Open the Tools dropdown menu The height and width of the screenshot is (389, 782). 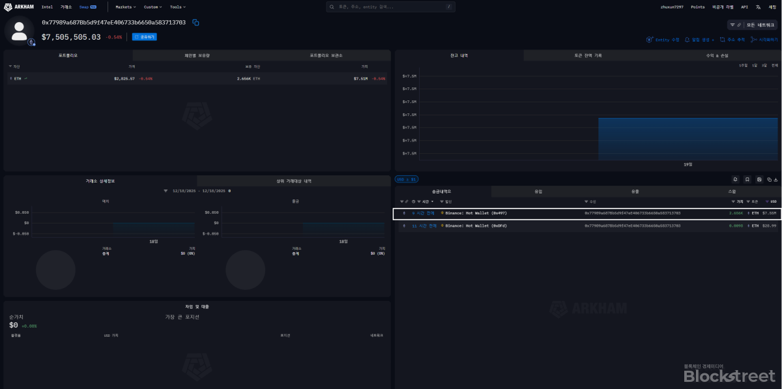pos(178,7)
